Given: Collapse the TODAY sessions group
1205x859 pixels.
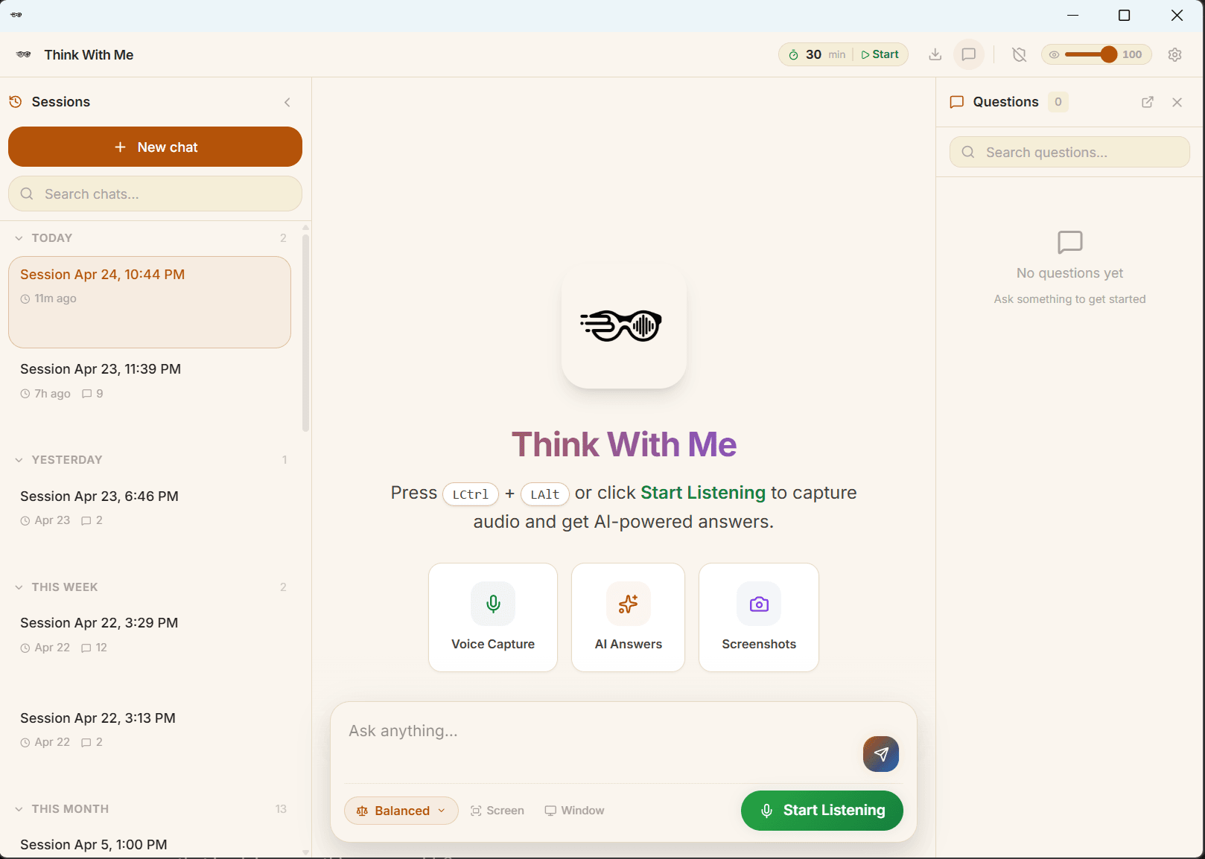Looking at the screenshot, I should pyautogui.click(x=19, y=238).
